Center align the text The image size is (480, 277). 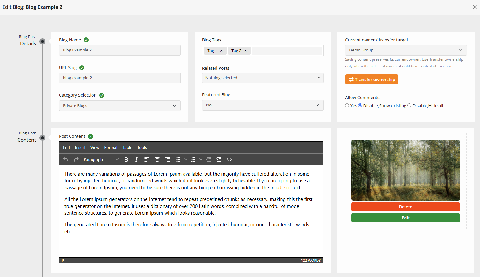coord(157,159)
